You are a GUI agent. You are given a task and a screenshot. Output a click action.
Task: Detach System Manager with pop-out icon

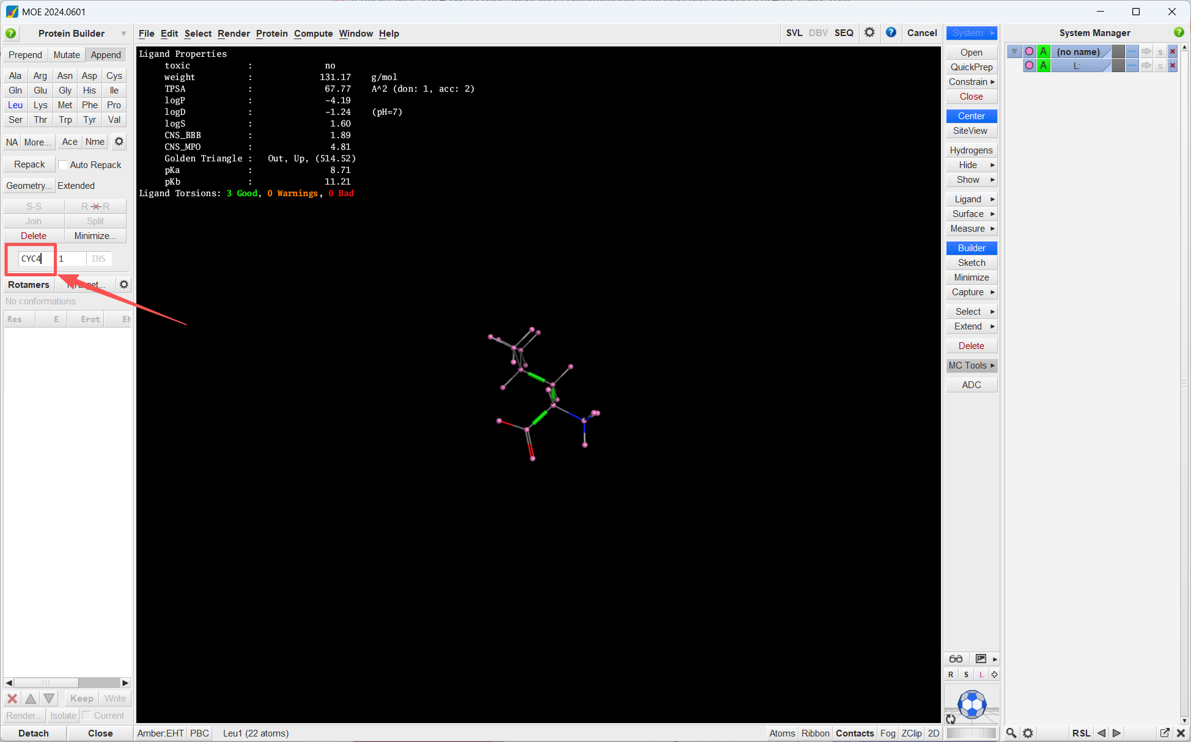coord(1165,733)
